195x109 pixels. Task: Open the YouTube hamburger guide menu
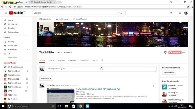[x=5, y=13]
